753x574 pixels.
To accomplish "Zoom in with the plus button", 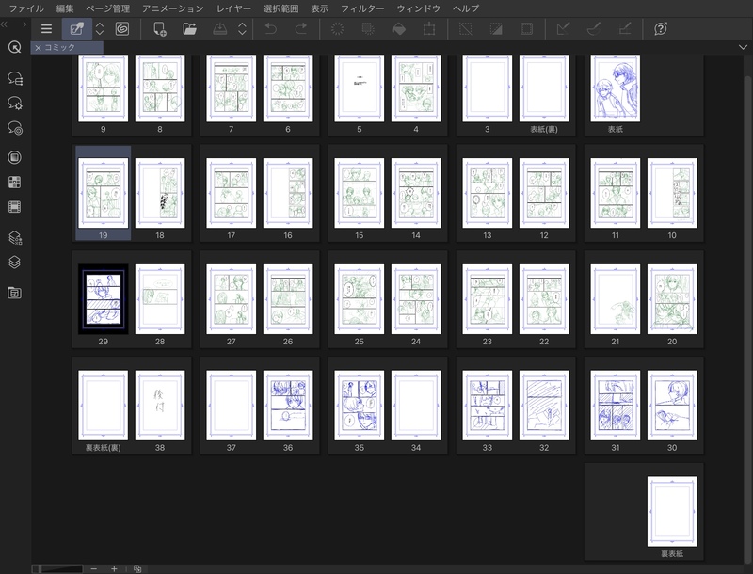I will pos(114,568).
